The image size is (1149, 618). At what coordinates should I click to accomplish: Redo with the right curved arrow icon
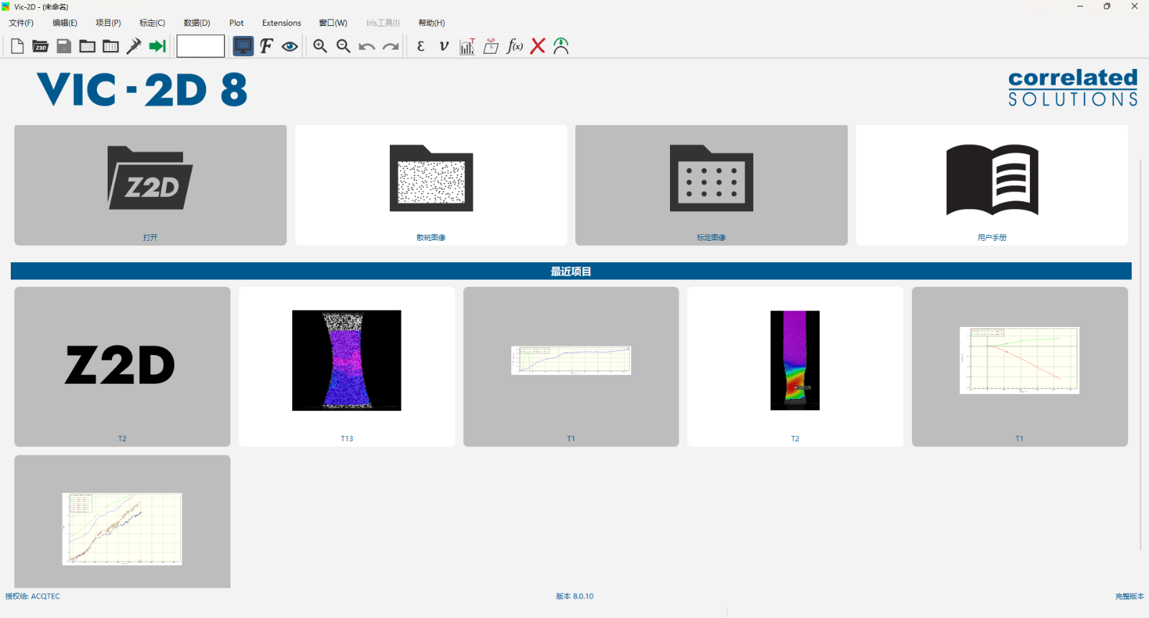391,47
